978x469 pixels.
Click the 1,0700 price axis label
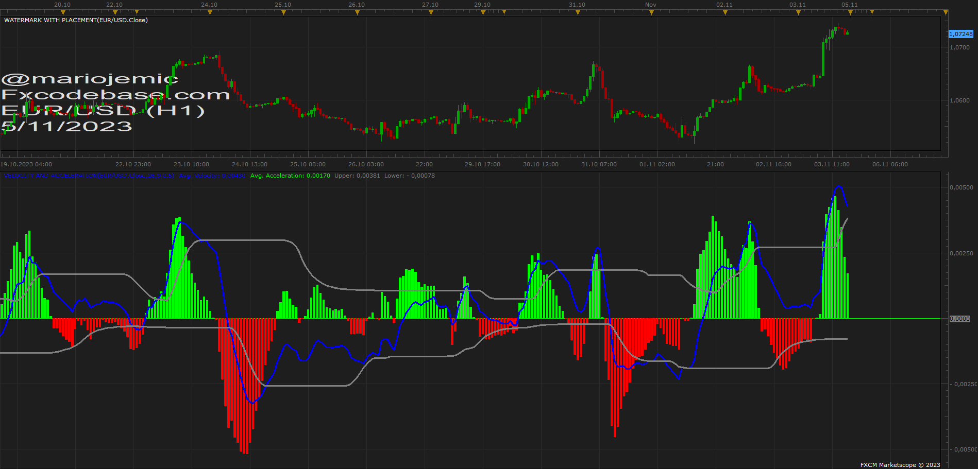tap(959, 47)
